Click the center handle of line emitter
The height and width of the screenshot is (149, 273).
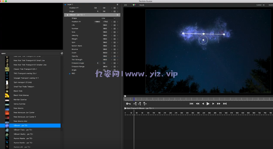pos(204,34)
